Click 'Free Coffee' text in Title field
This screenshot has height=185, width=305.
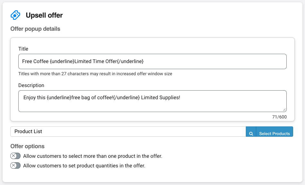click(35, 61)
